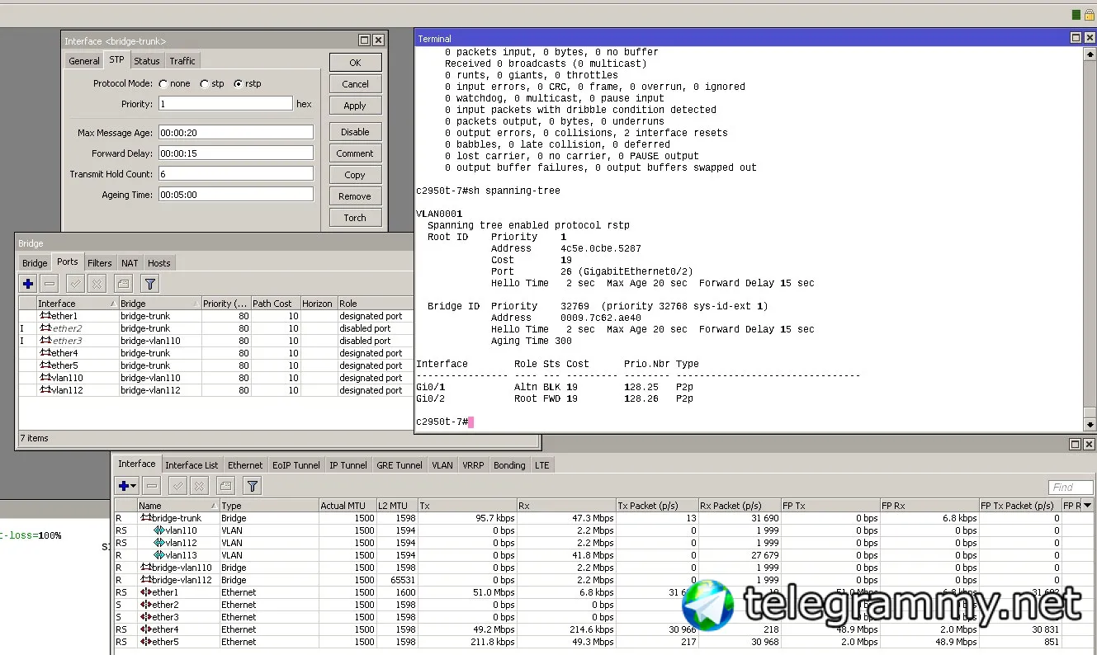The width and height of the screenshot is (1097, 655).
Task: Click disable X in Interface list toolbar
Action: pos(199,487)
